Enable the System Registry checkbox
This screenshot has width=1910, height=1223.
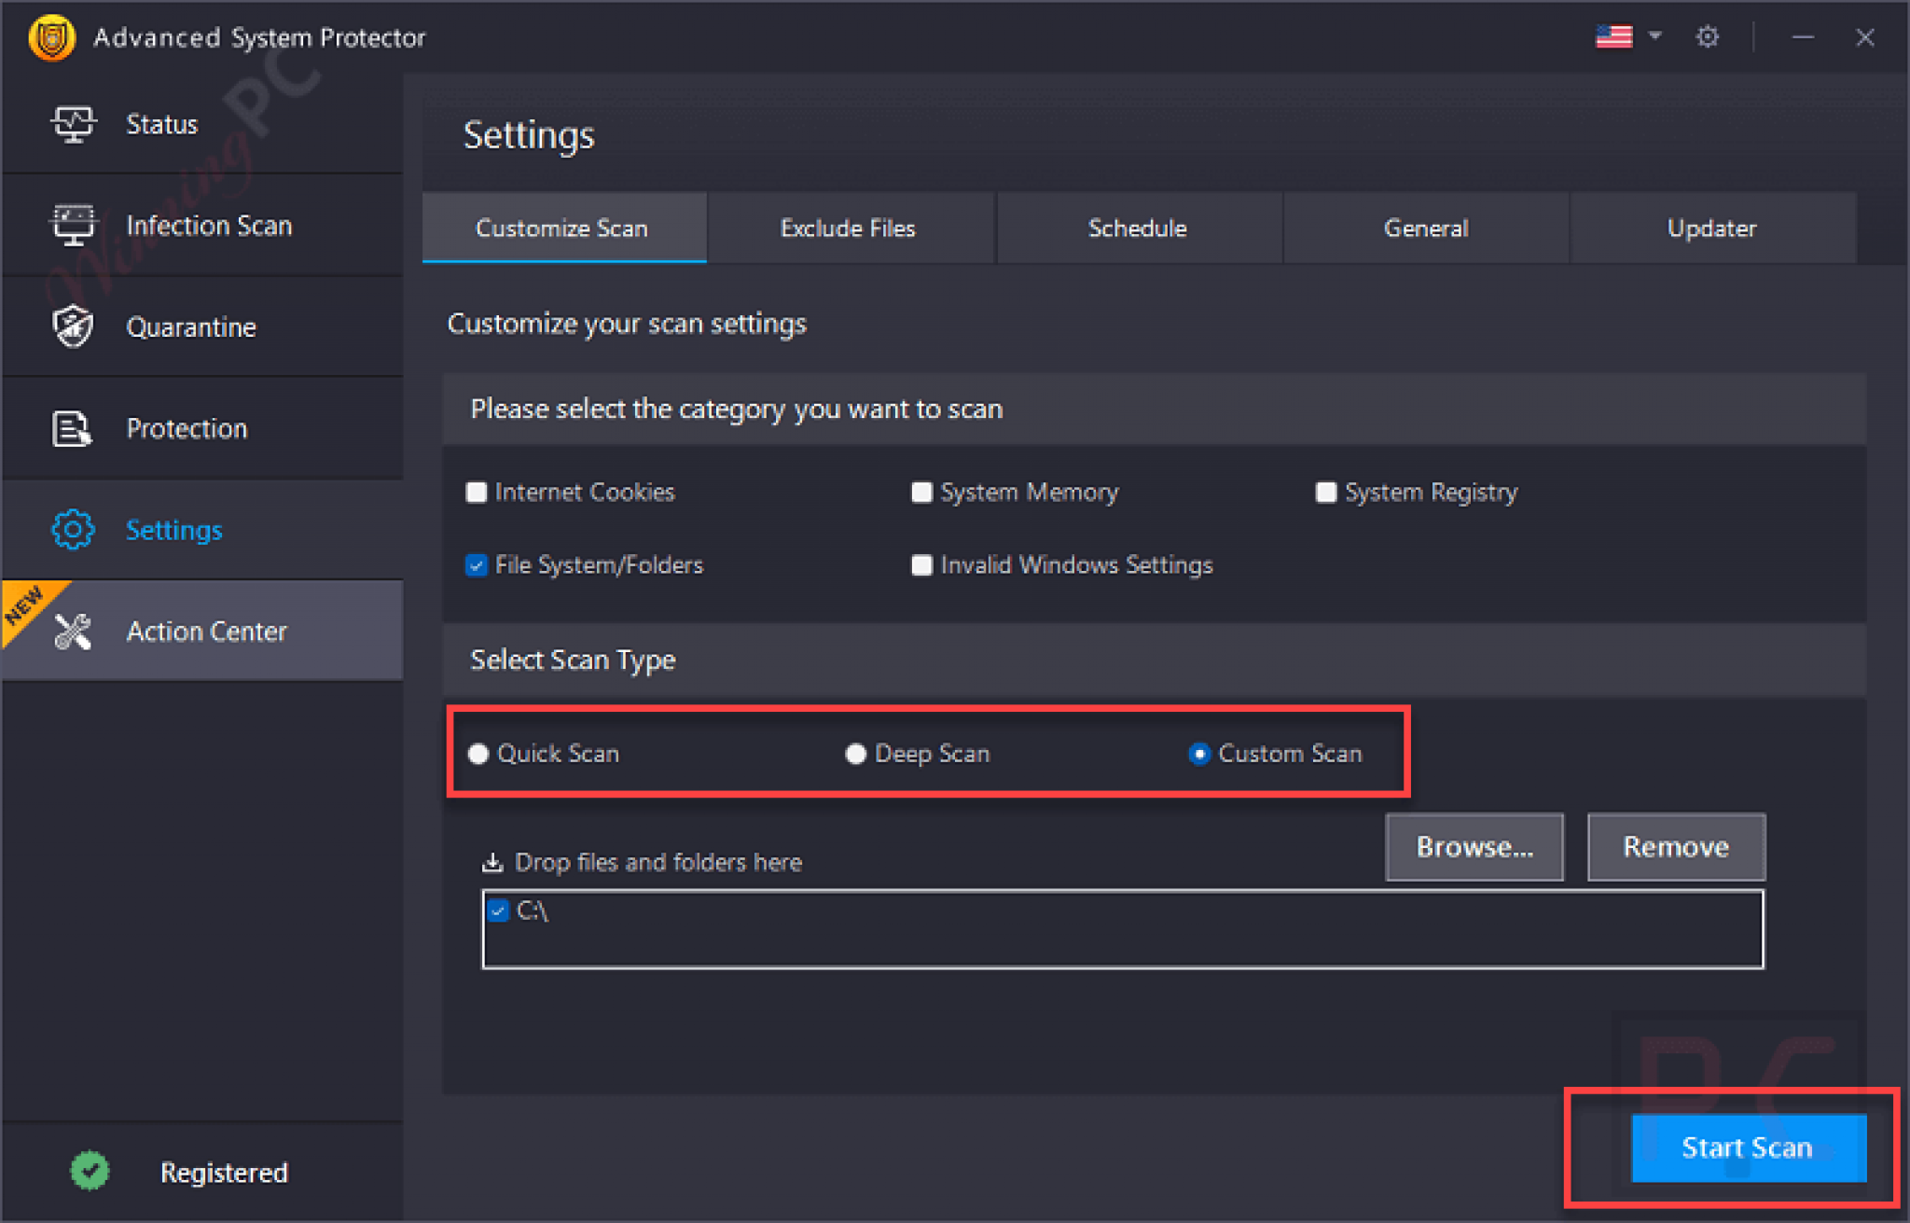(x=1325, y=492)
